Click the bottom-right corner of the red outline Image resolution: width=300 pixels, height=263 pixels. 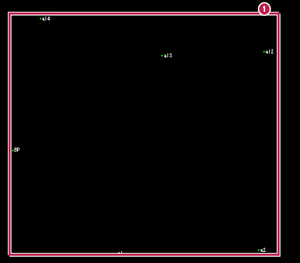coord(278,254)
